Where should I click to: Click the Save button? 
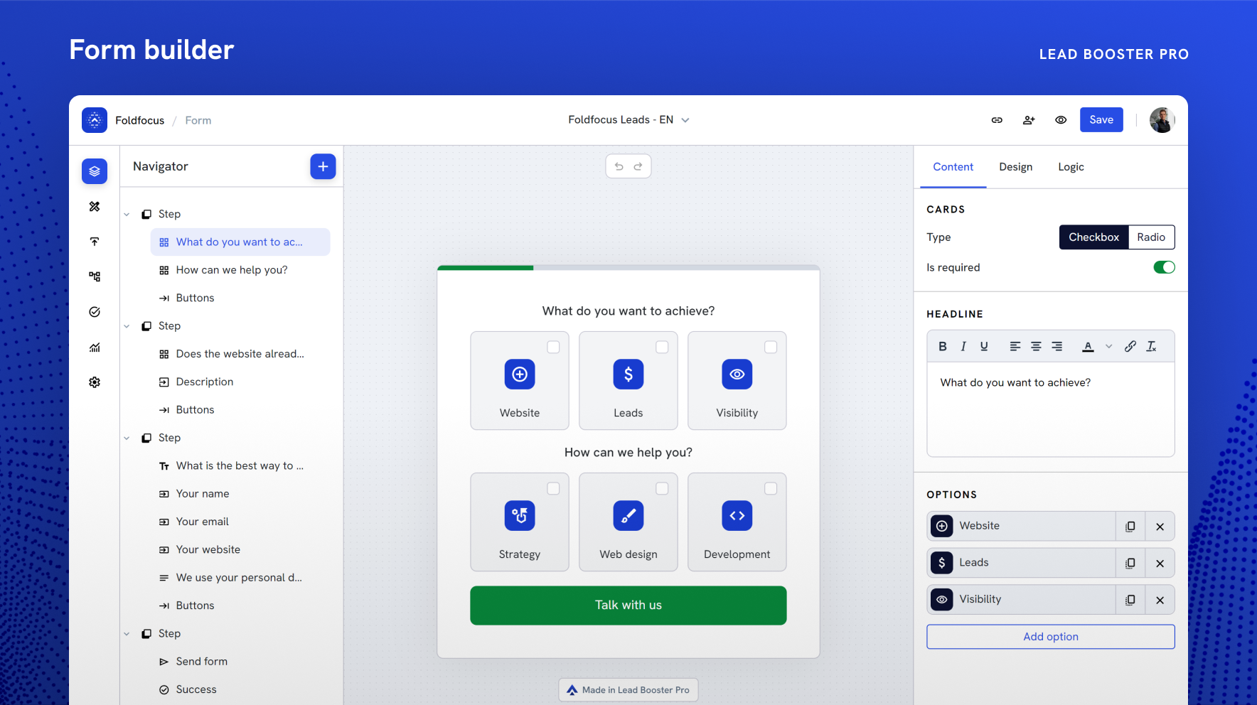(1101, 119)
